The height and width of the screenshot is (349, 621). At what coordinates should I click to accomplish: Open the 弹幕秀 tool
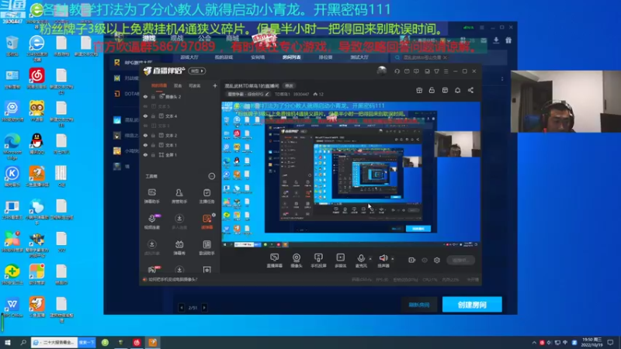pos(179,247)
